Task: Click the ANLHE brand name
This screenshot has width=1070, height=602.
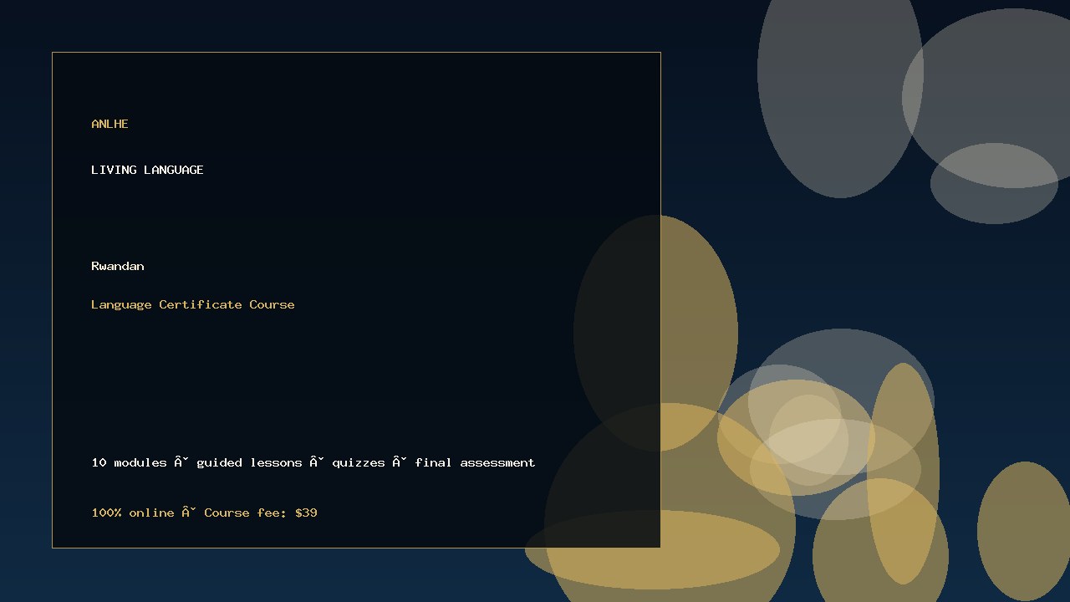Action: pos(110,124)
